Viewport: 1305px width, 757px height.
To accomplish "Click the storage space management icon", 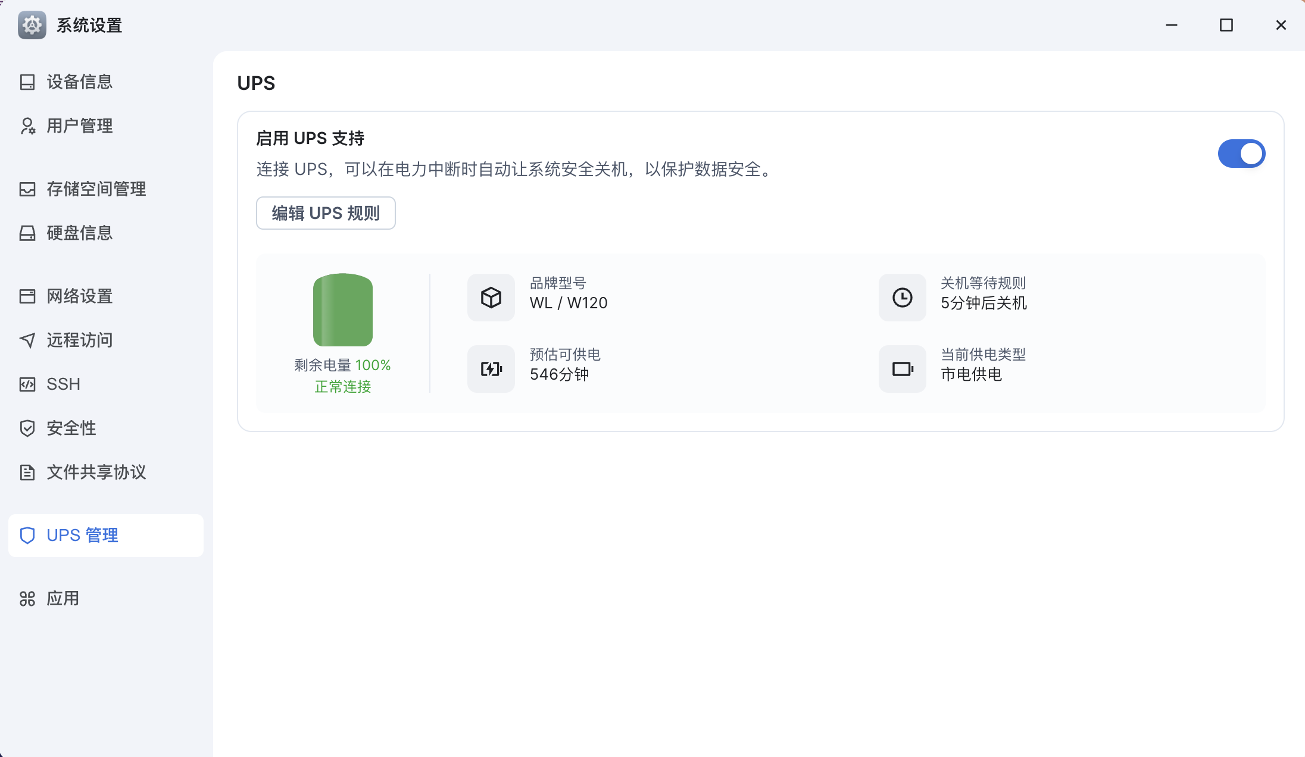I will 27,189.
